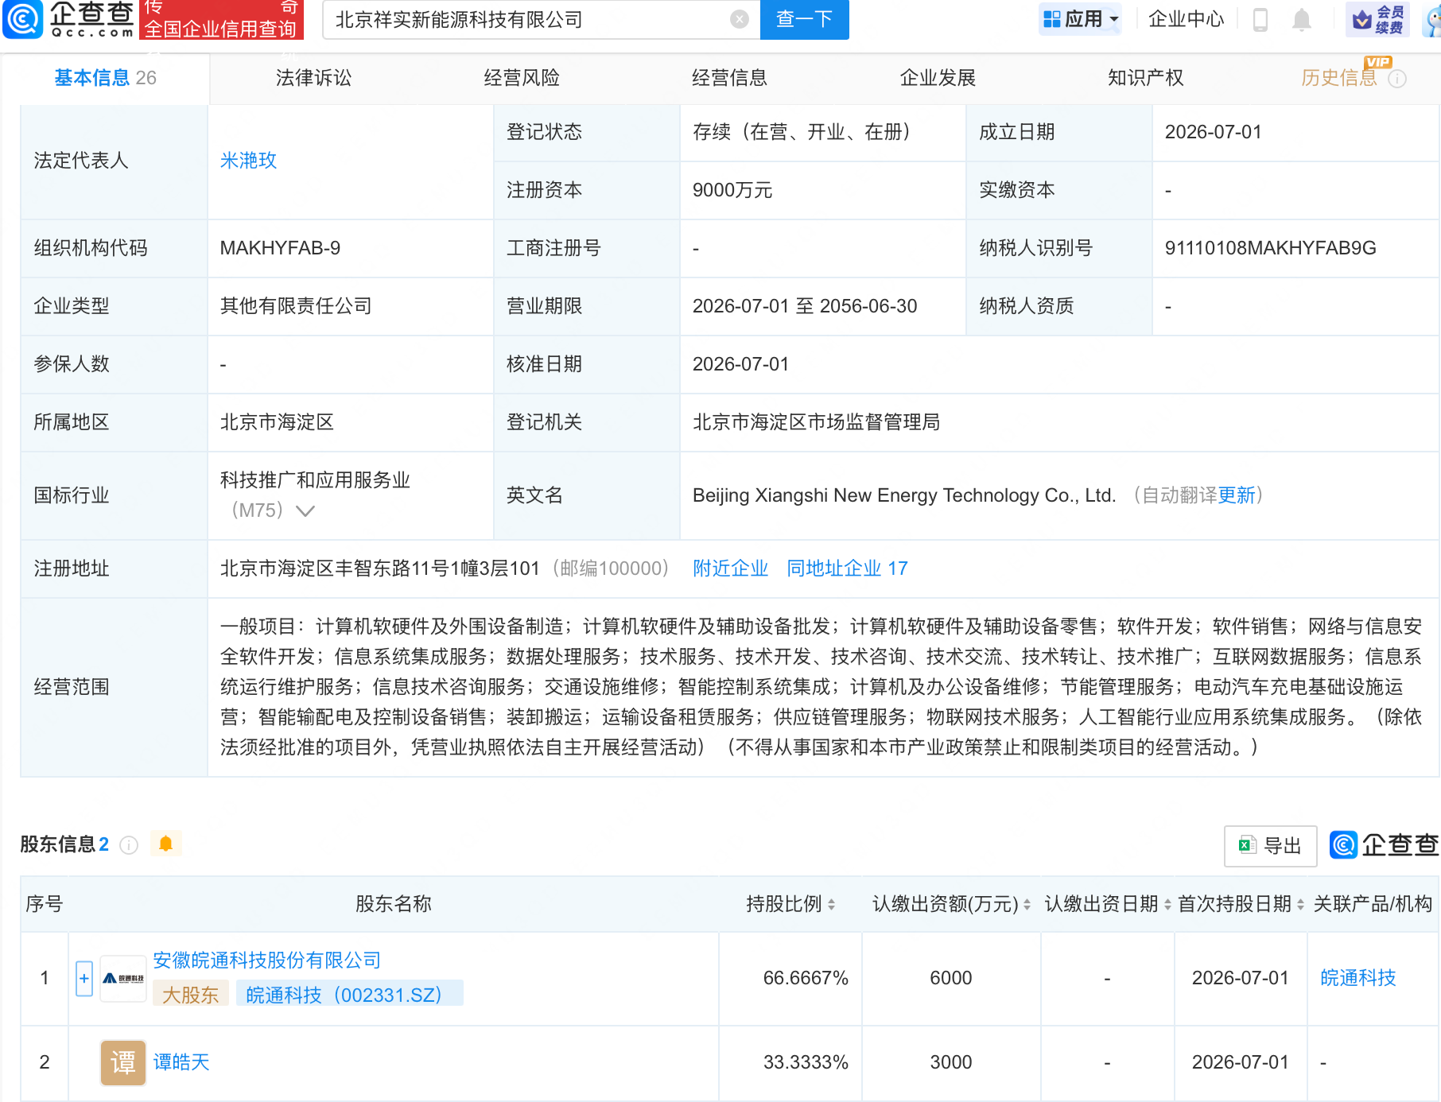Image resolution: width=1441 pixels, height=1102 pixels.
Task: Open legal representative 米滟玫 profile
Action: click(x=248, y=161)
